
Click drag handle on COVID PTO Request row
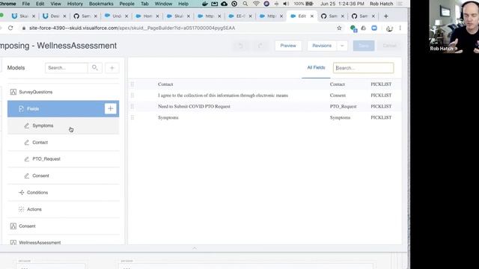point(132,106)
